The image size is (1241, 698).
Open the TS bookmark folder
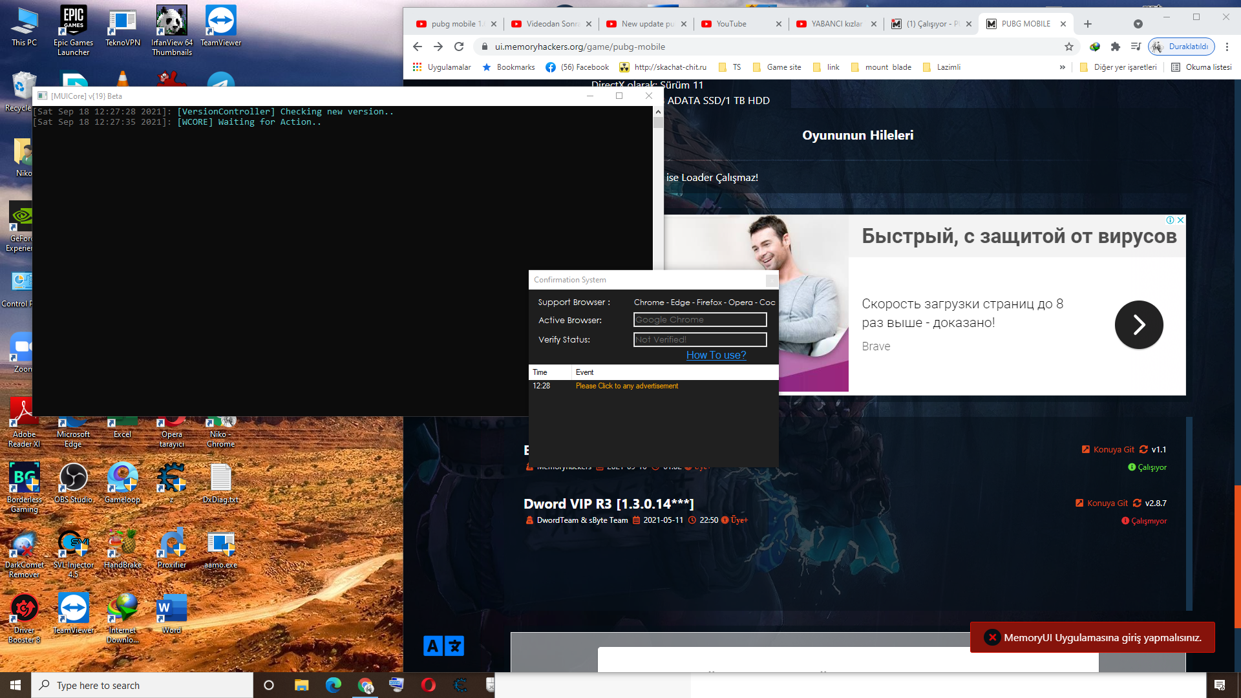tap(730, 67)
